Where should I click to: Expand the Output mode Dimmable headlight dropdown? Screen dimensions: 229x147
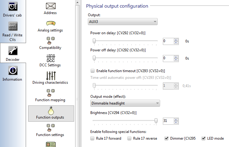coord(125,103)
